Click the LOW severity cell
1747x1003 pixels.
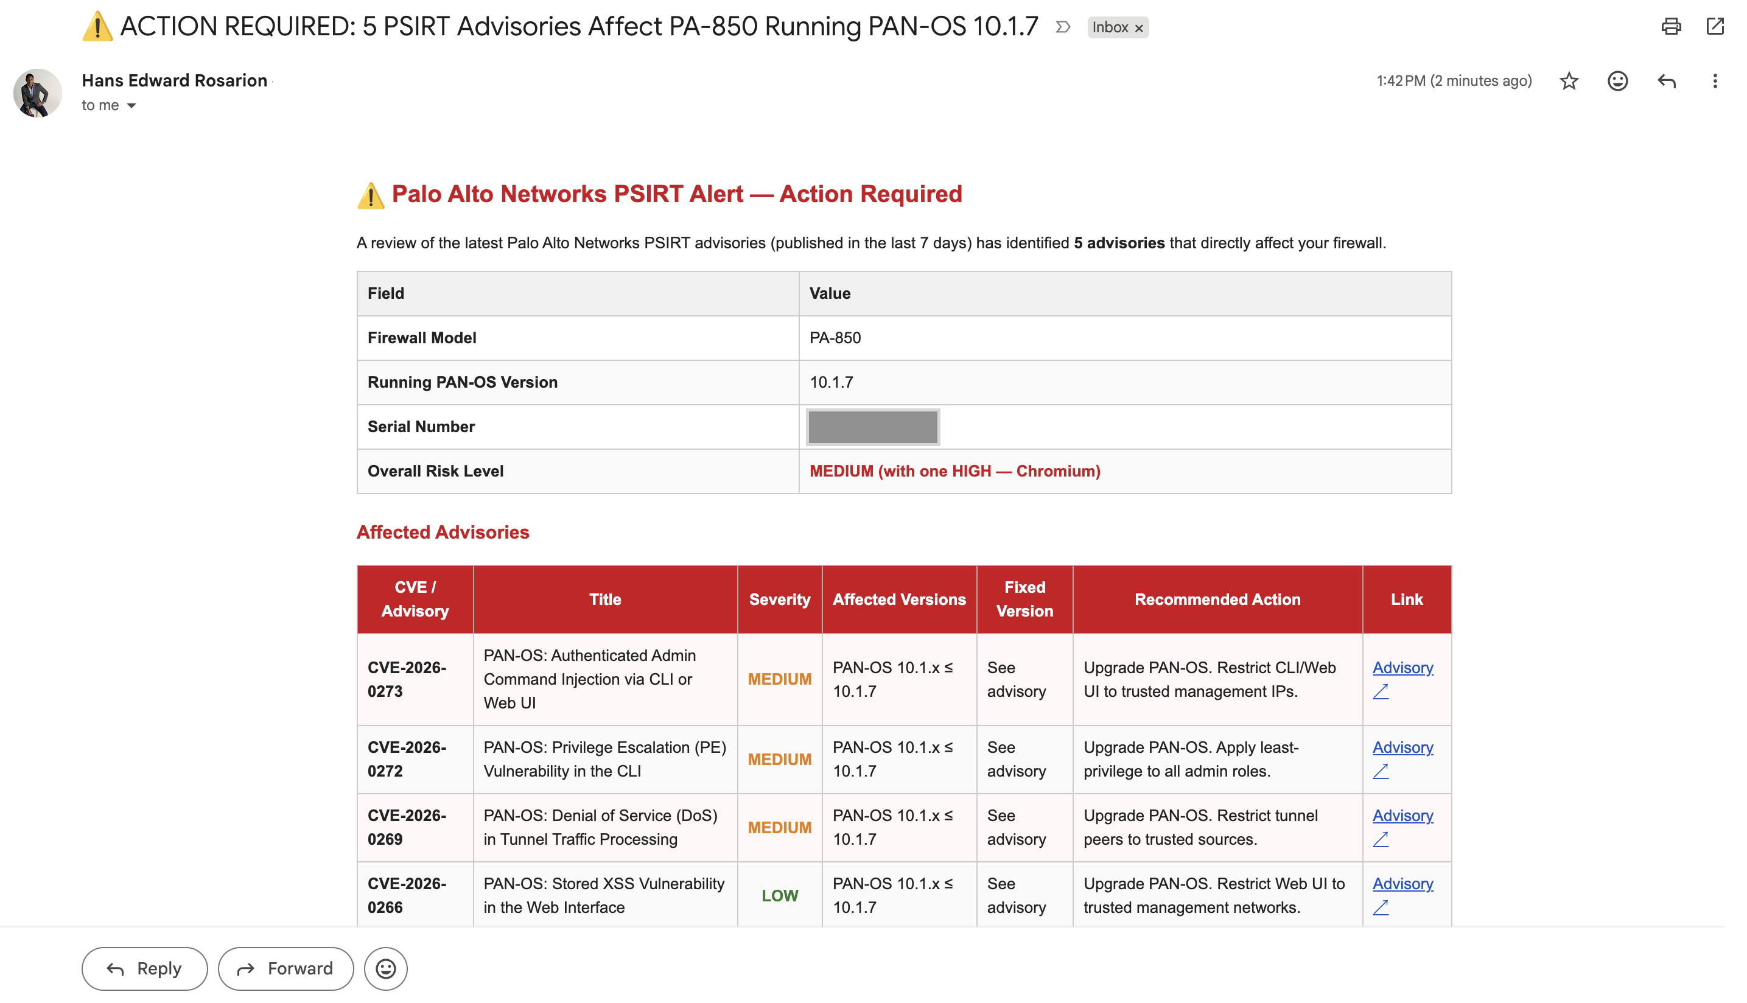point(780,895)
